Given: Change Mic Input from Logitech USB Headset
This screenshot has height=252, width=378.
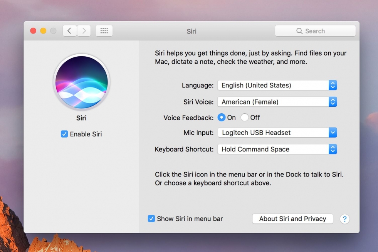Looking at the screenshot, I should click(x=277, y=133).
